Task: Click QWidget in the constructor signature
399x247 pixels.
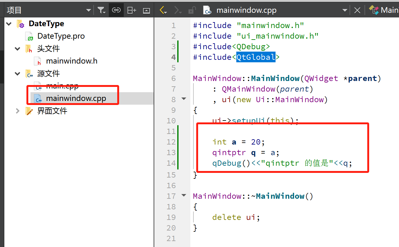Action: click(321, 78)
